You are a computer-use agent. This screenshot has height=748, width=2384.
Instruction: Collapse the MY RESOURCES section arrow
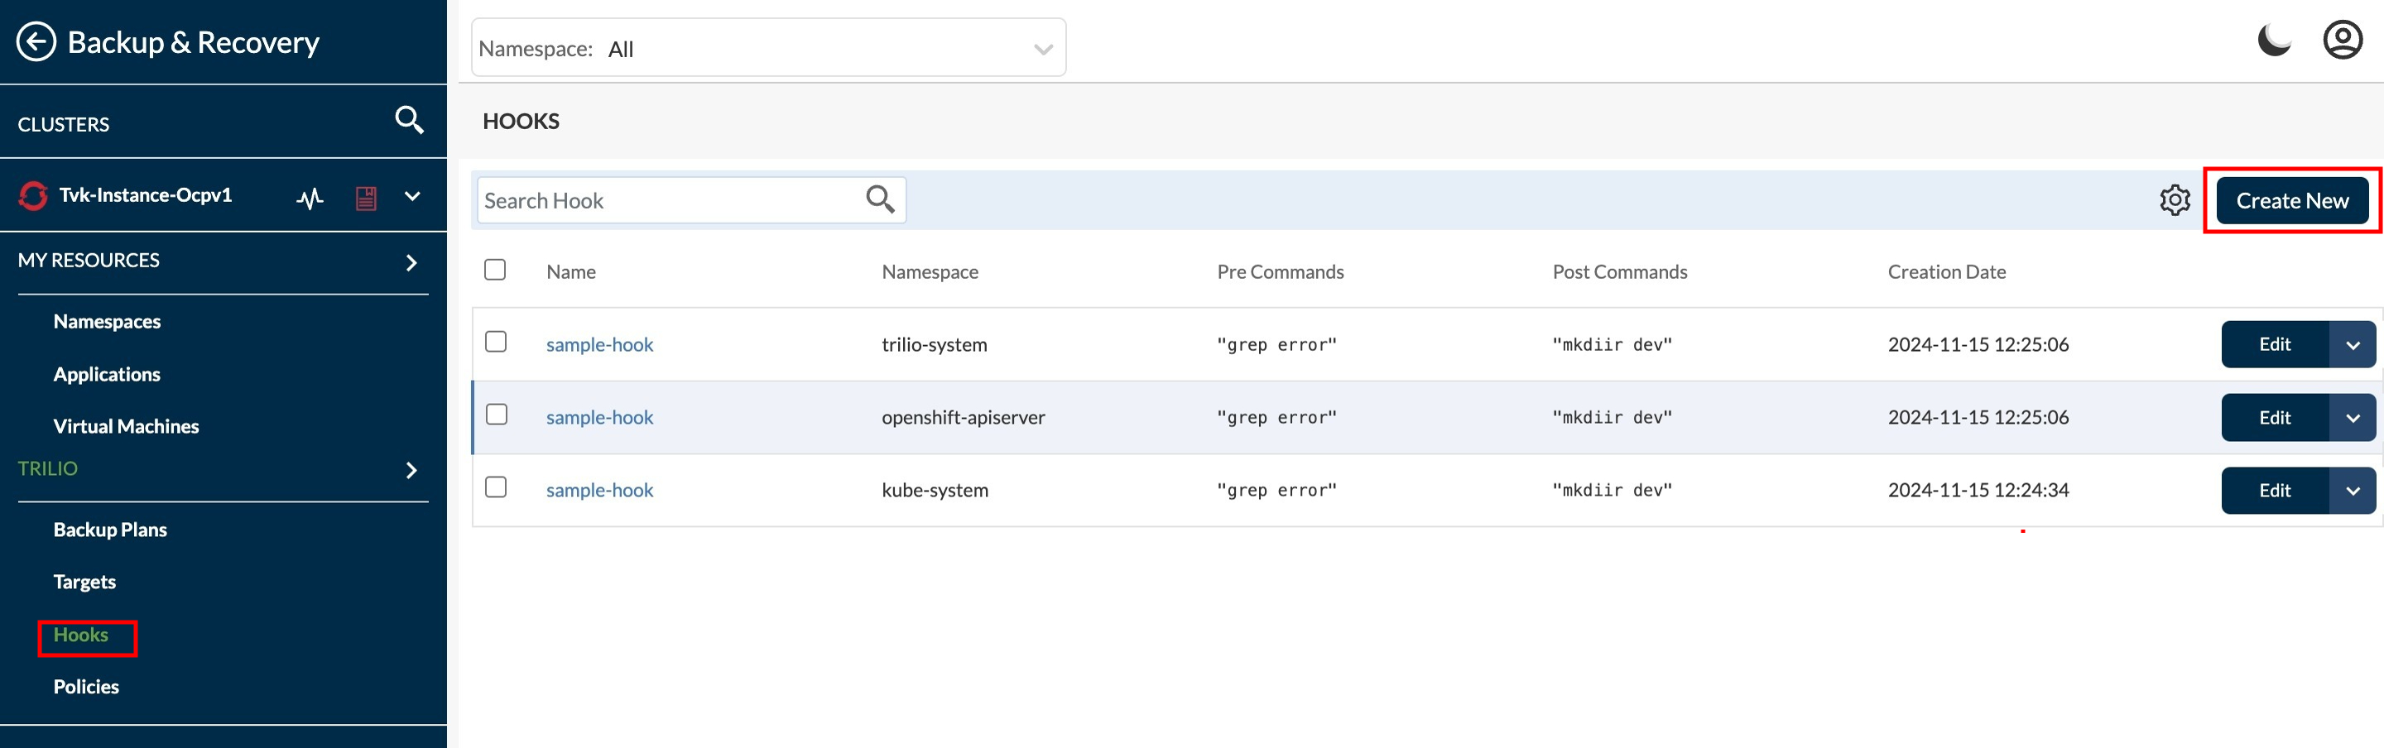[412, 262]
